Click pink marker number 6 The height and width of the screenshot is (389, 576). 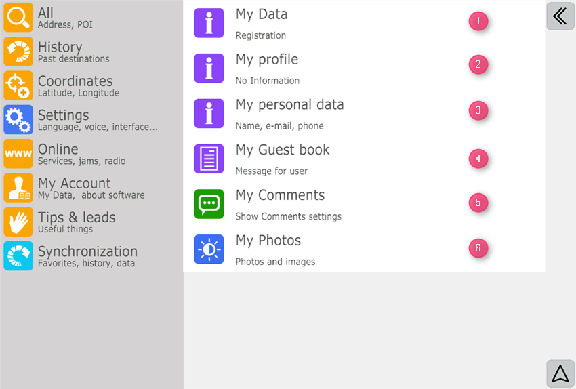(x=478, y=248)
